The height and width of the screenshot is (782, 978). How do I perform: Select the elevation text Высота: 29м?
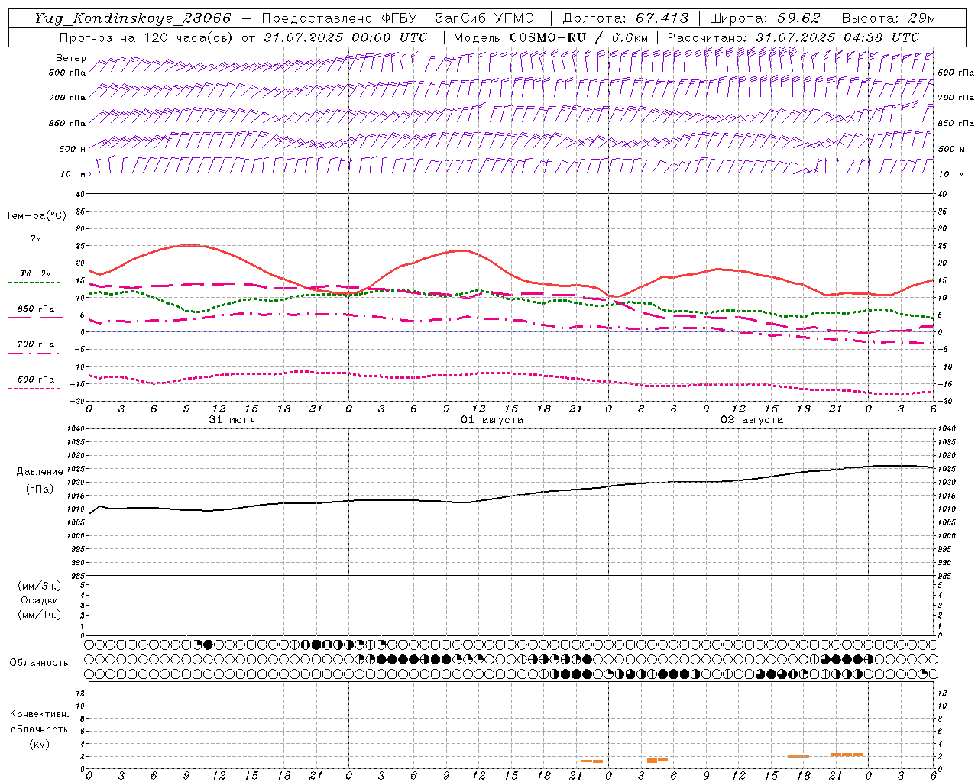tap(888, 18)
